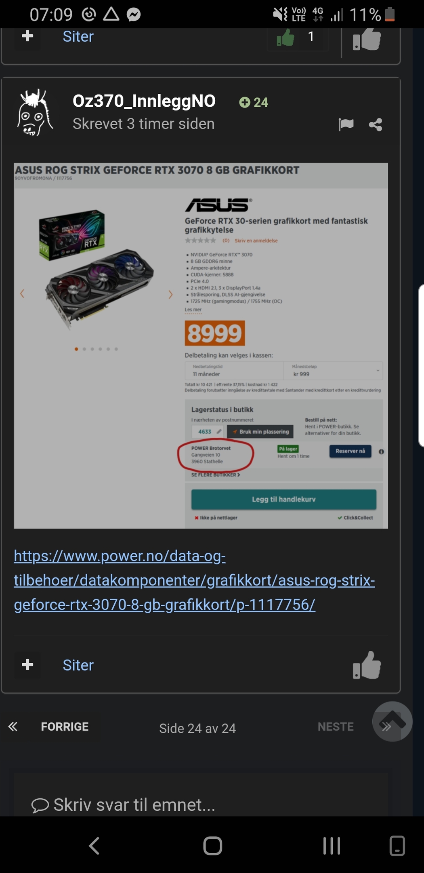This screenshot has width=424, height=873.
Task: Tap the green thumbs-up reaction count
Action: click(x=297, y=38)
